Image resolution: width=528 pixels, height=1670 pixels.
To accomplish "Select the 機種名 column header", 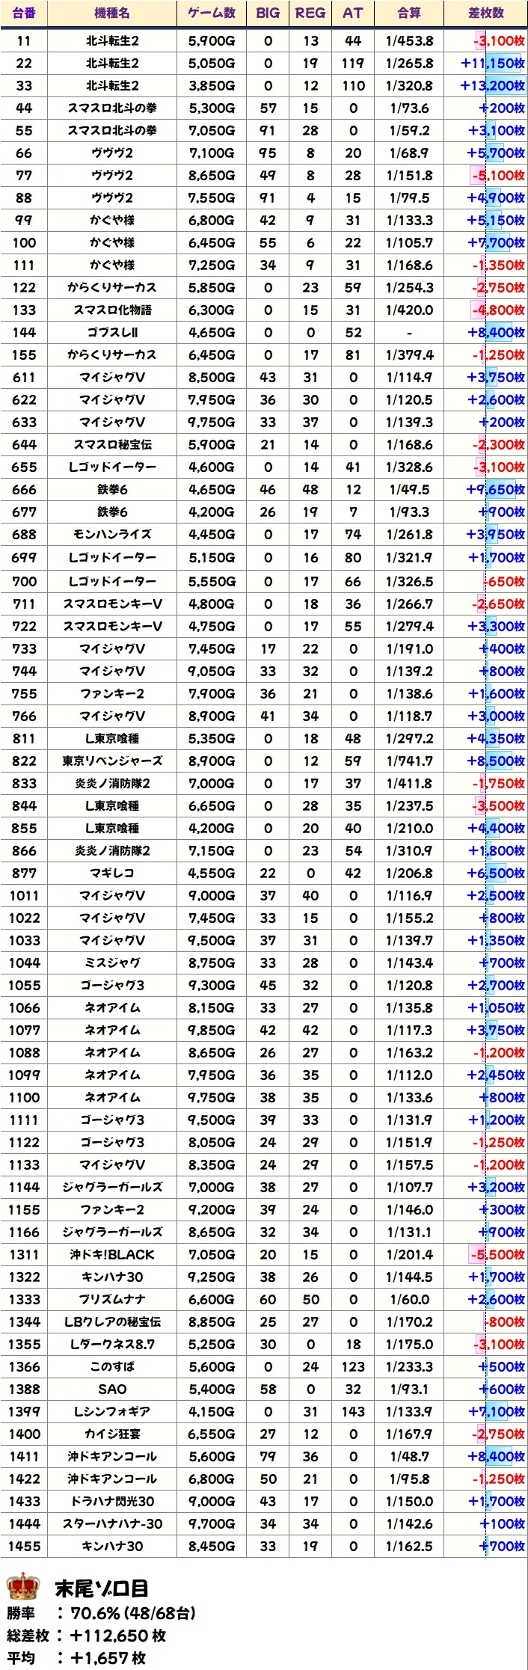I will coord(112,13).
